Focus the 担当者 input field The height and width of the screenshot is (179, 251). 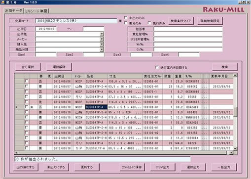(188, 29)
